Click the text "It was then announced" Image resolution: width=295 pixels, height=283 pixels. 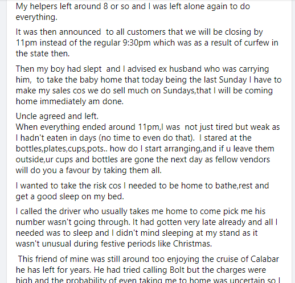[58, 32]
